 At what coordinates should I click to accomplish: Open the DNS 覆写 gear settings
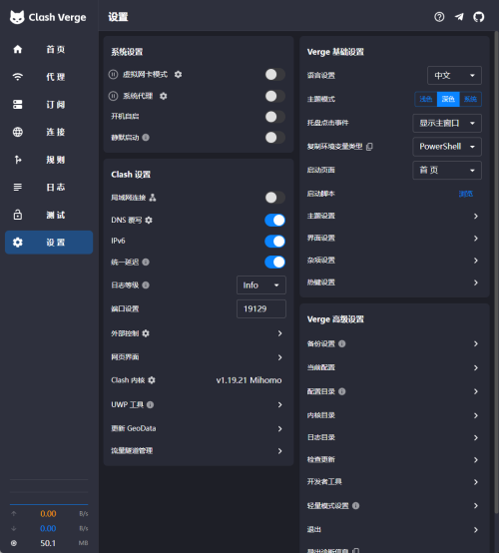(149, 220)
